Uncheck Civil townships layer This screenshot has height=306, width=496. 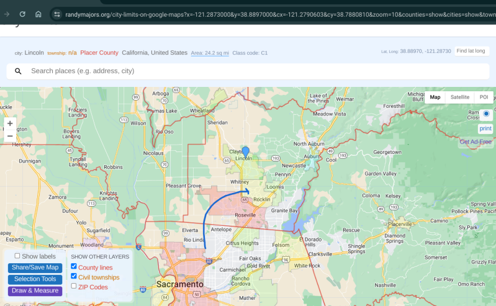click(74, 276)
